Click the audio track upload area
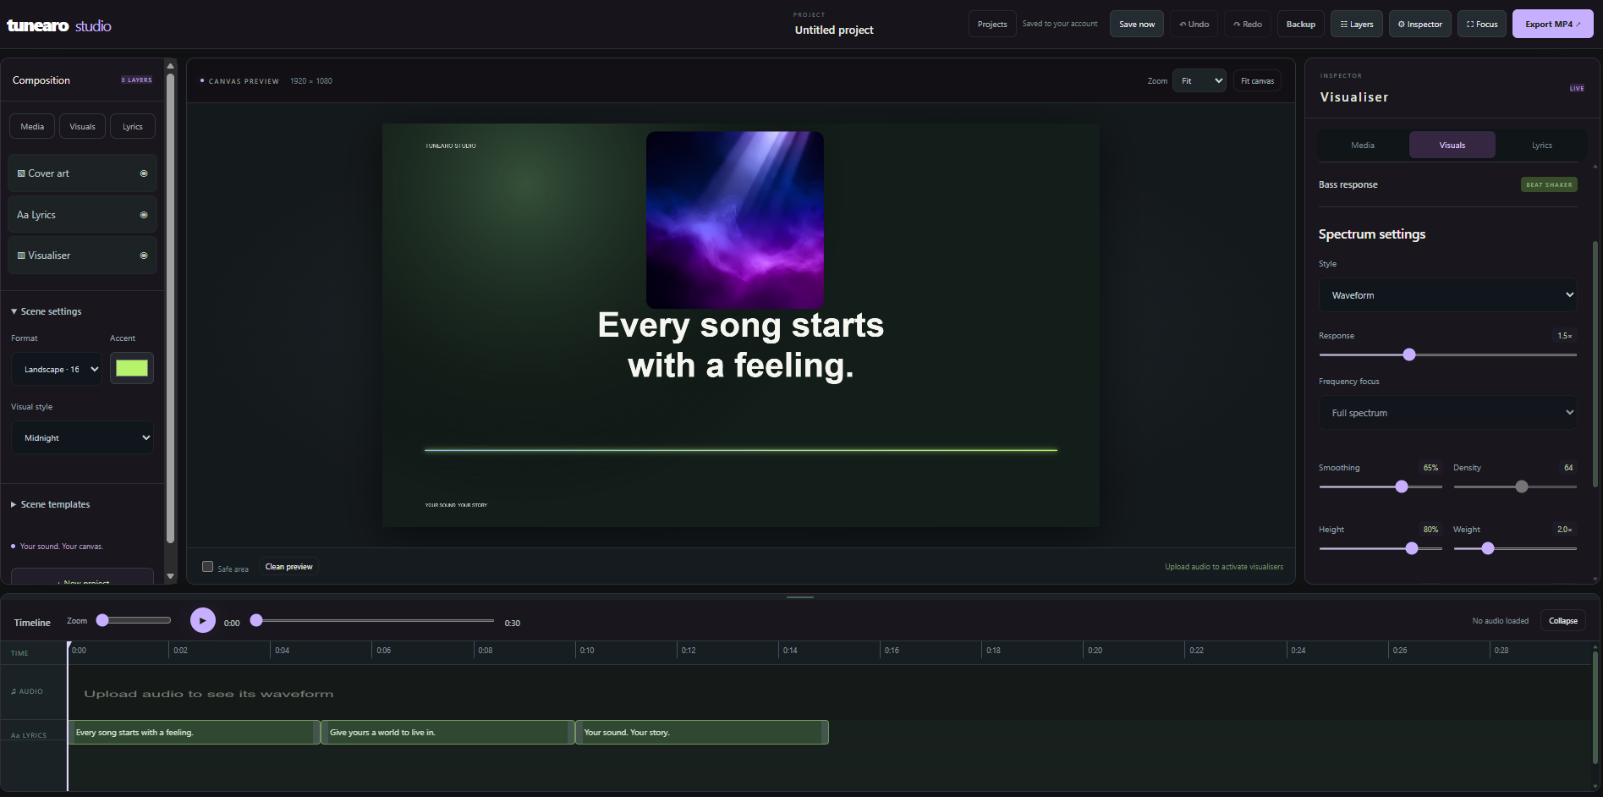The height and width of the screenshot is (797, 1603). [x=829, y=693]
